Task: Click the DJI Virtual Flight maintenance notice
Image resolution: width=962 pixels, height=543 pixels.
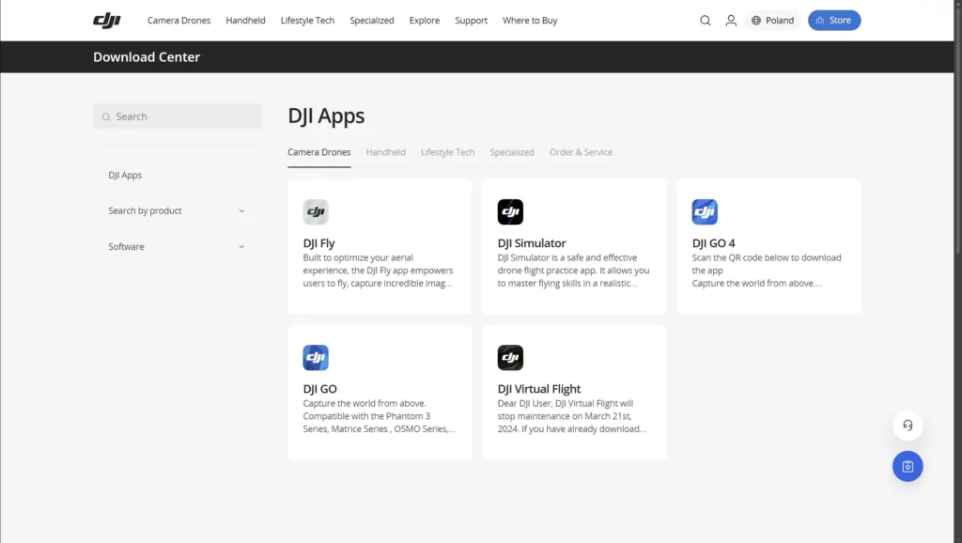Action: tap(571, 416)
